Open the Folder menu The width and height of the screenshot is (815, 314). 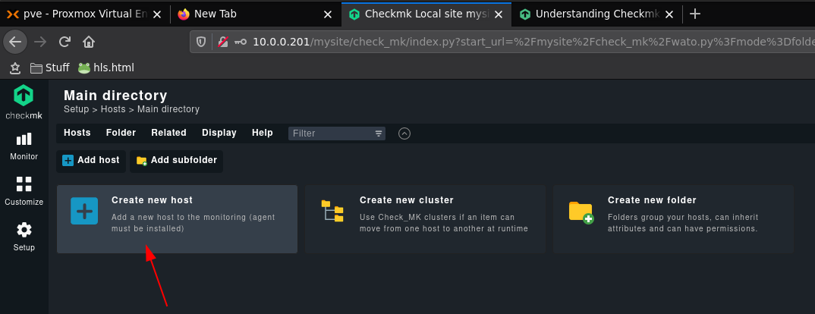pyautogui.click(x=121, y=133)
